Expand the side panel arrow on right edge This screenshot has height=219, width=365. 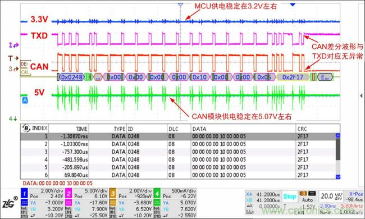[361, 95]
